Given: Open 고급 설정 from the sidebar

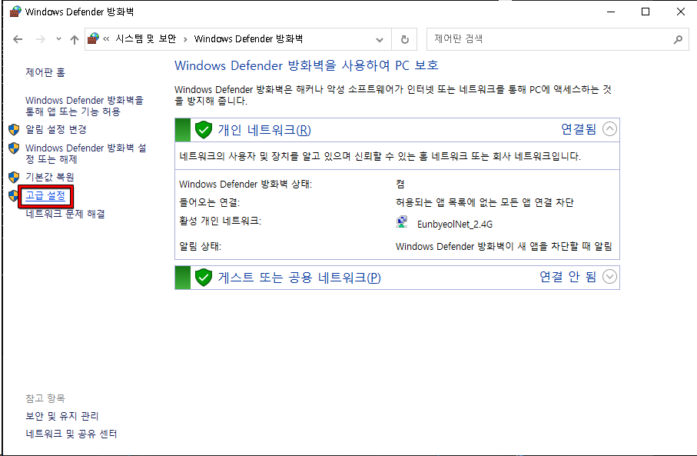Looking at the screenshot, I should [x=45, y=196].
